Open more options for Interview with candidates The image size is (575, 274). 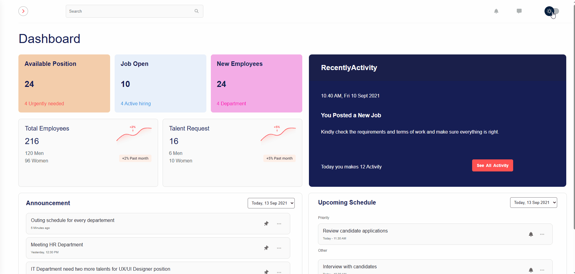click(542, 270)
